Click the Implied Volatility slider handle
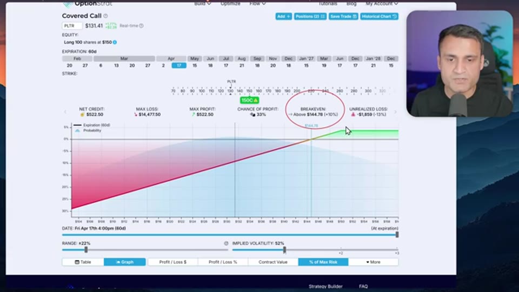519x292 pixels. [284, 250]
